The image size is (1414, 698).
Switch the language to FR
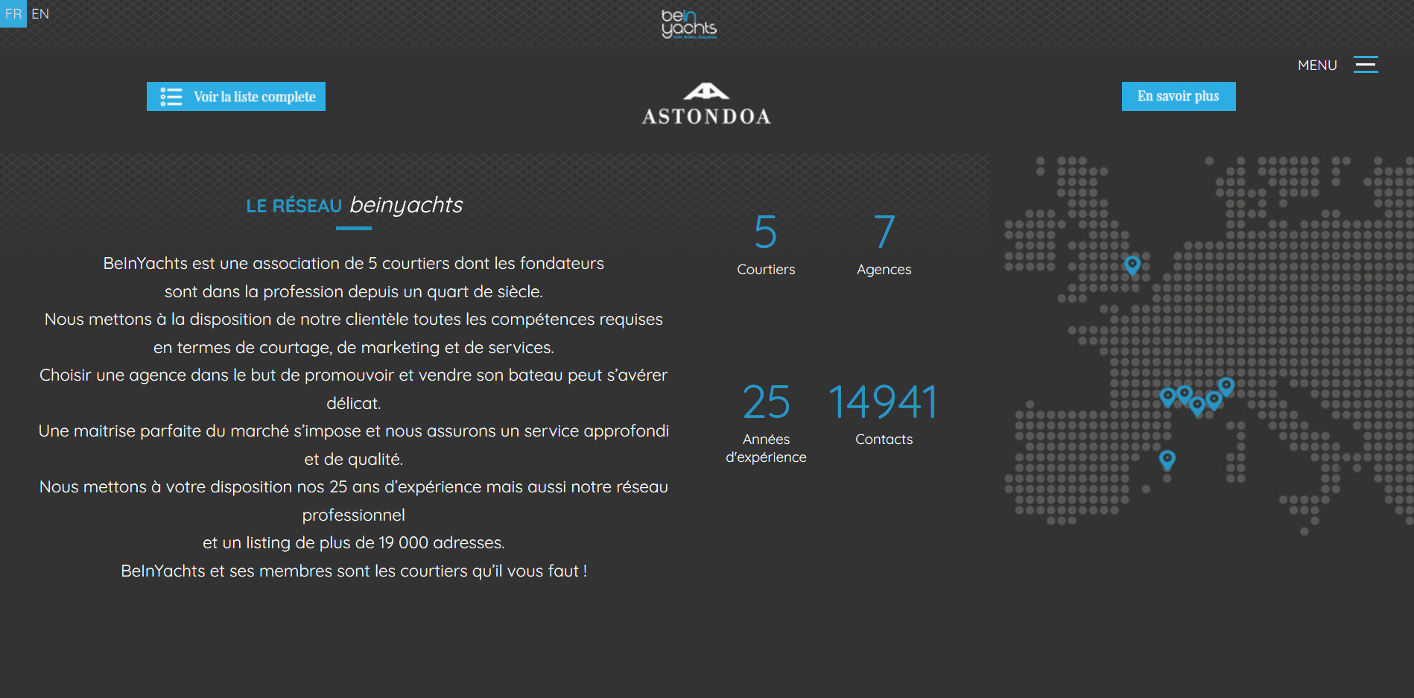(13, 13)
